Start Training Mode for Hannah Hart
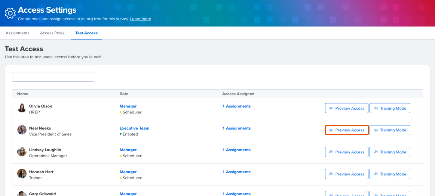This screenshot has height=196, width=435. click(x=390, y=174)
